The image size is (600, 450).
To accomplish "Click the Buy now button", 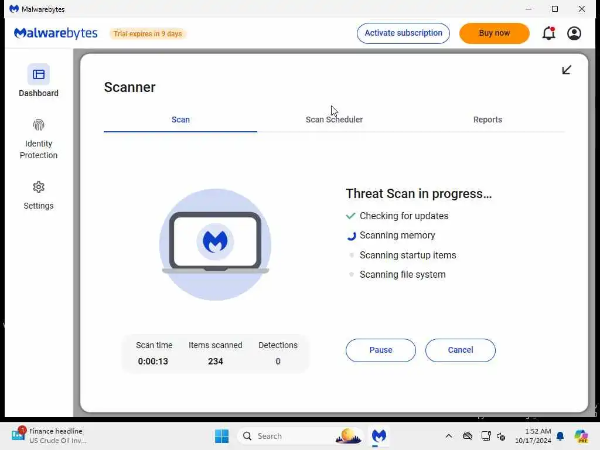I will coord(494,33).
